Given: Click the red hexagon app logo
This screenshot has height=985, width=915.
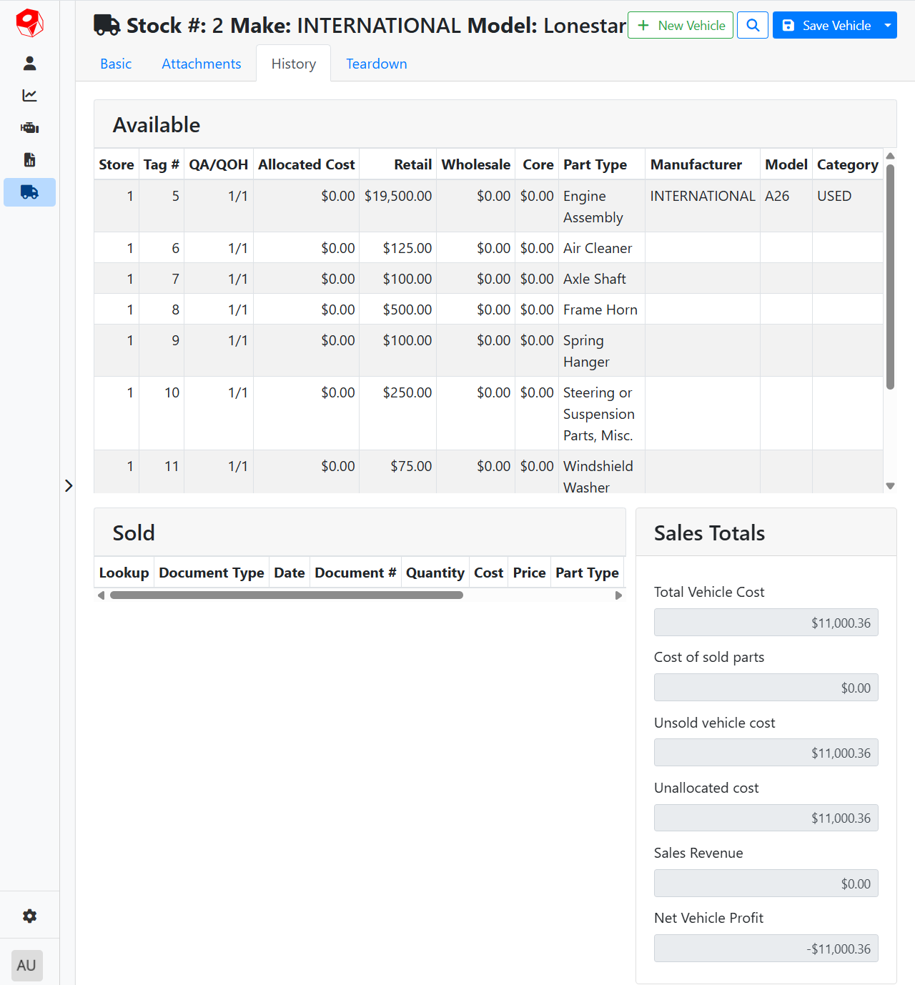Looking at the screenshot, I should click(x=29, y=24).
